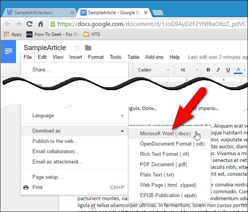Image resolution: width=248 pixels, height=212 pixels.
Task: Move document using the folder icon
Action: 88,48
